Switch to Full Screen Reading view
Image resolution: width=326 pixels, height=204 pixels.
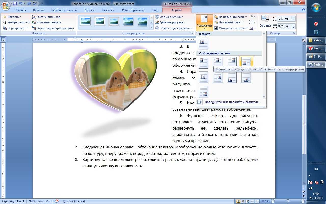[x=243, y=201]
